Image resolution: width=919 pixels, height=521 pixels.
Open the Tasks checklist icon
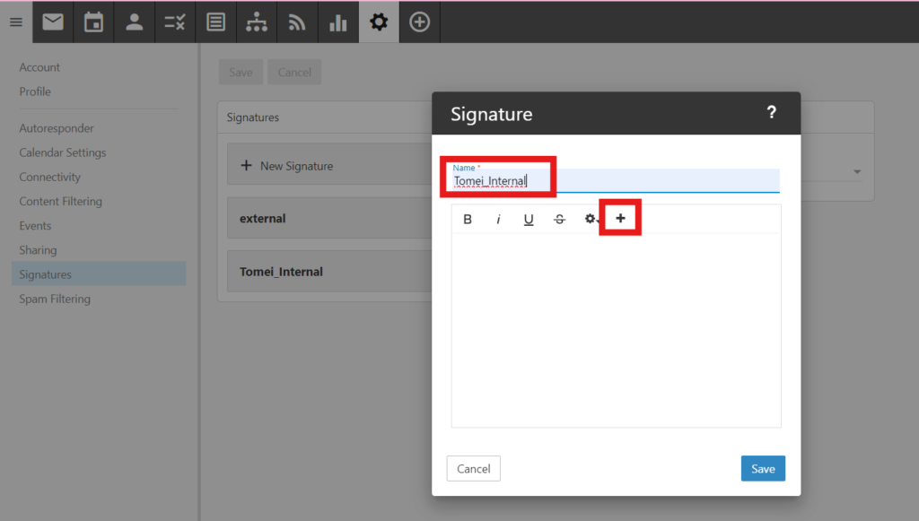click(175, 22)
